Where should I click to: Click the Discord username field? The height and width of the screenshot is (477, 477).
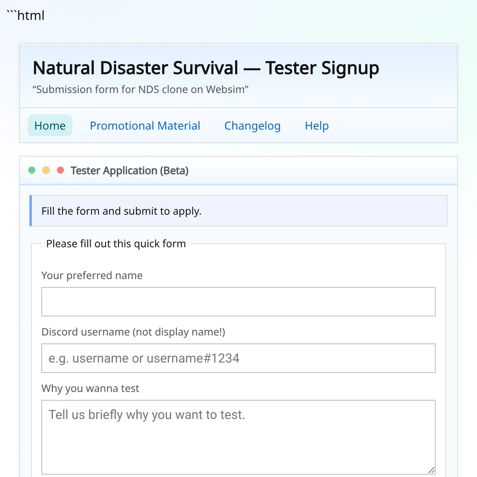tap(238, 358)
